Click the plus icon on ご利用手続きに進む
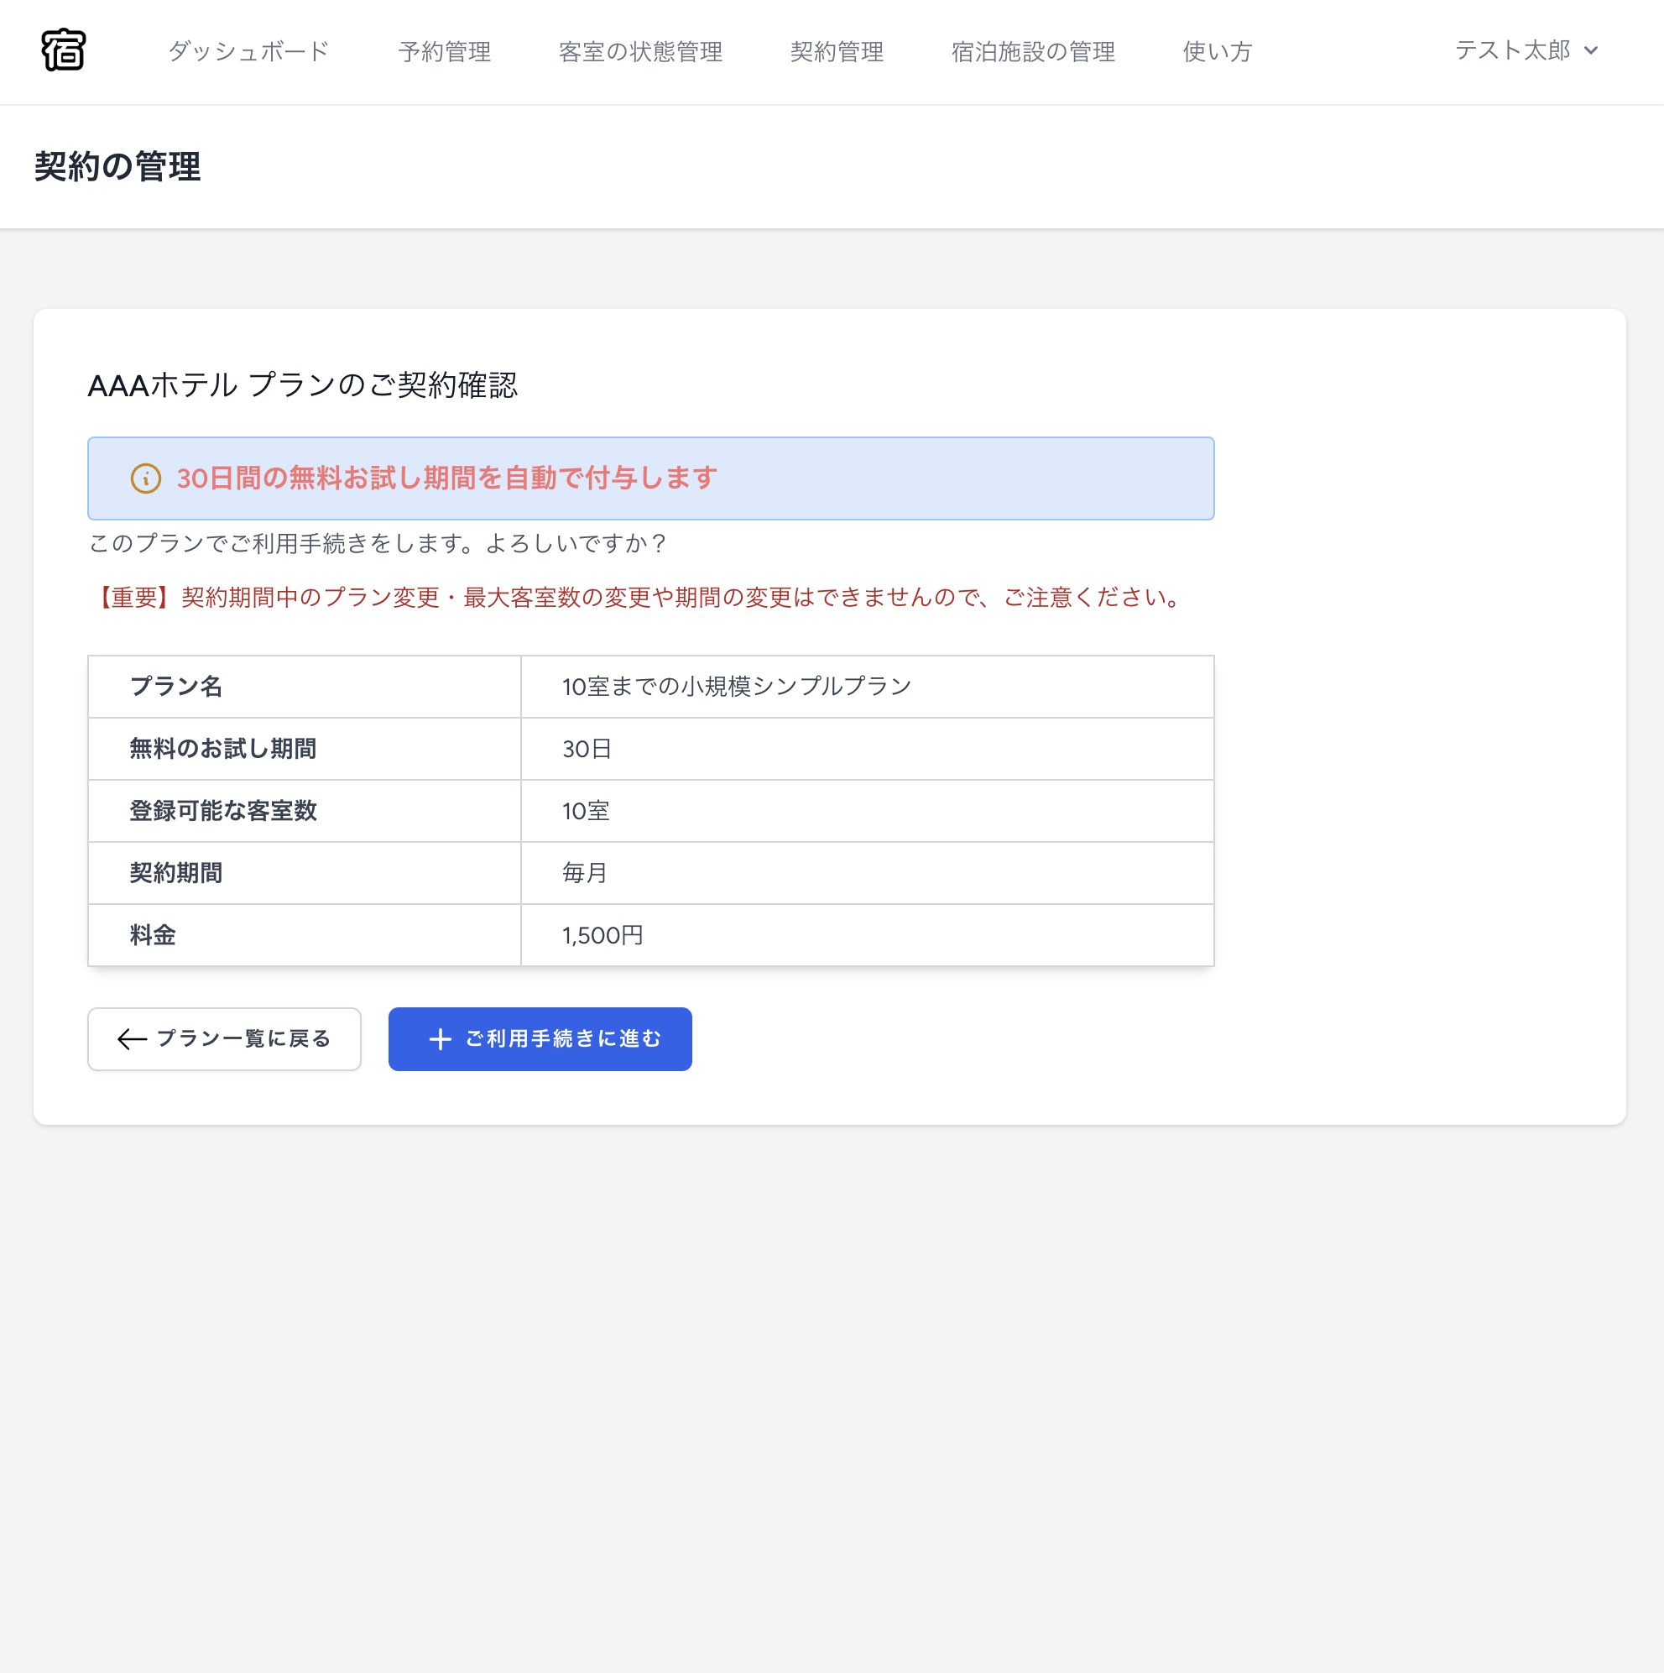This screenshot has width=1664, height=1673. pyautogui.click(x=440, y=1039)
